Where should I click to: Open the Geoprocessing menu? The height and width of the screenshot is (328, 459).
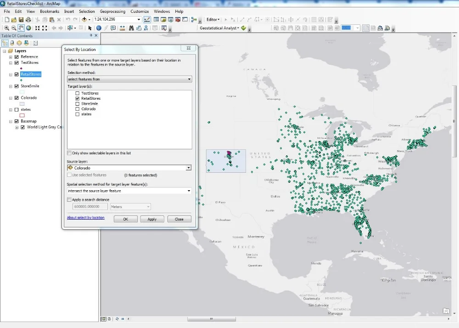click(112, 11)
